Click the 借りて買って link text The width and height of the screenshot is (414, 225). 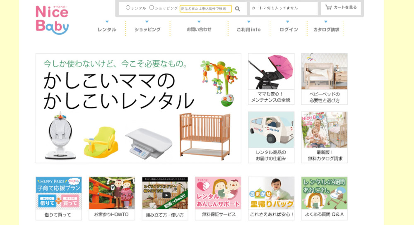pyautogui.click(x=58, y=215)
